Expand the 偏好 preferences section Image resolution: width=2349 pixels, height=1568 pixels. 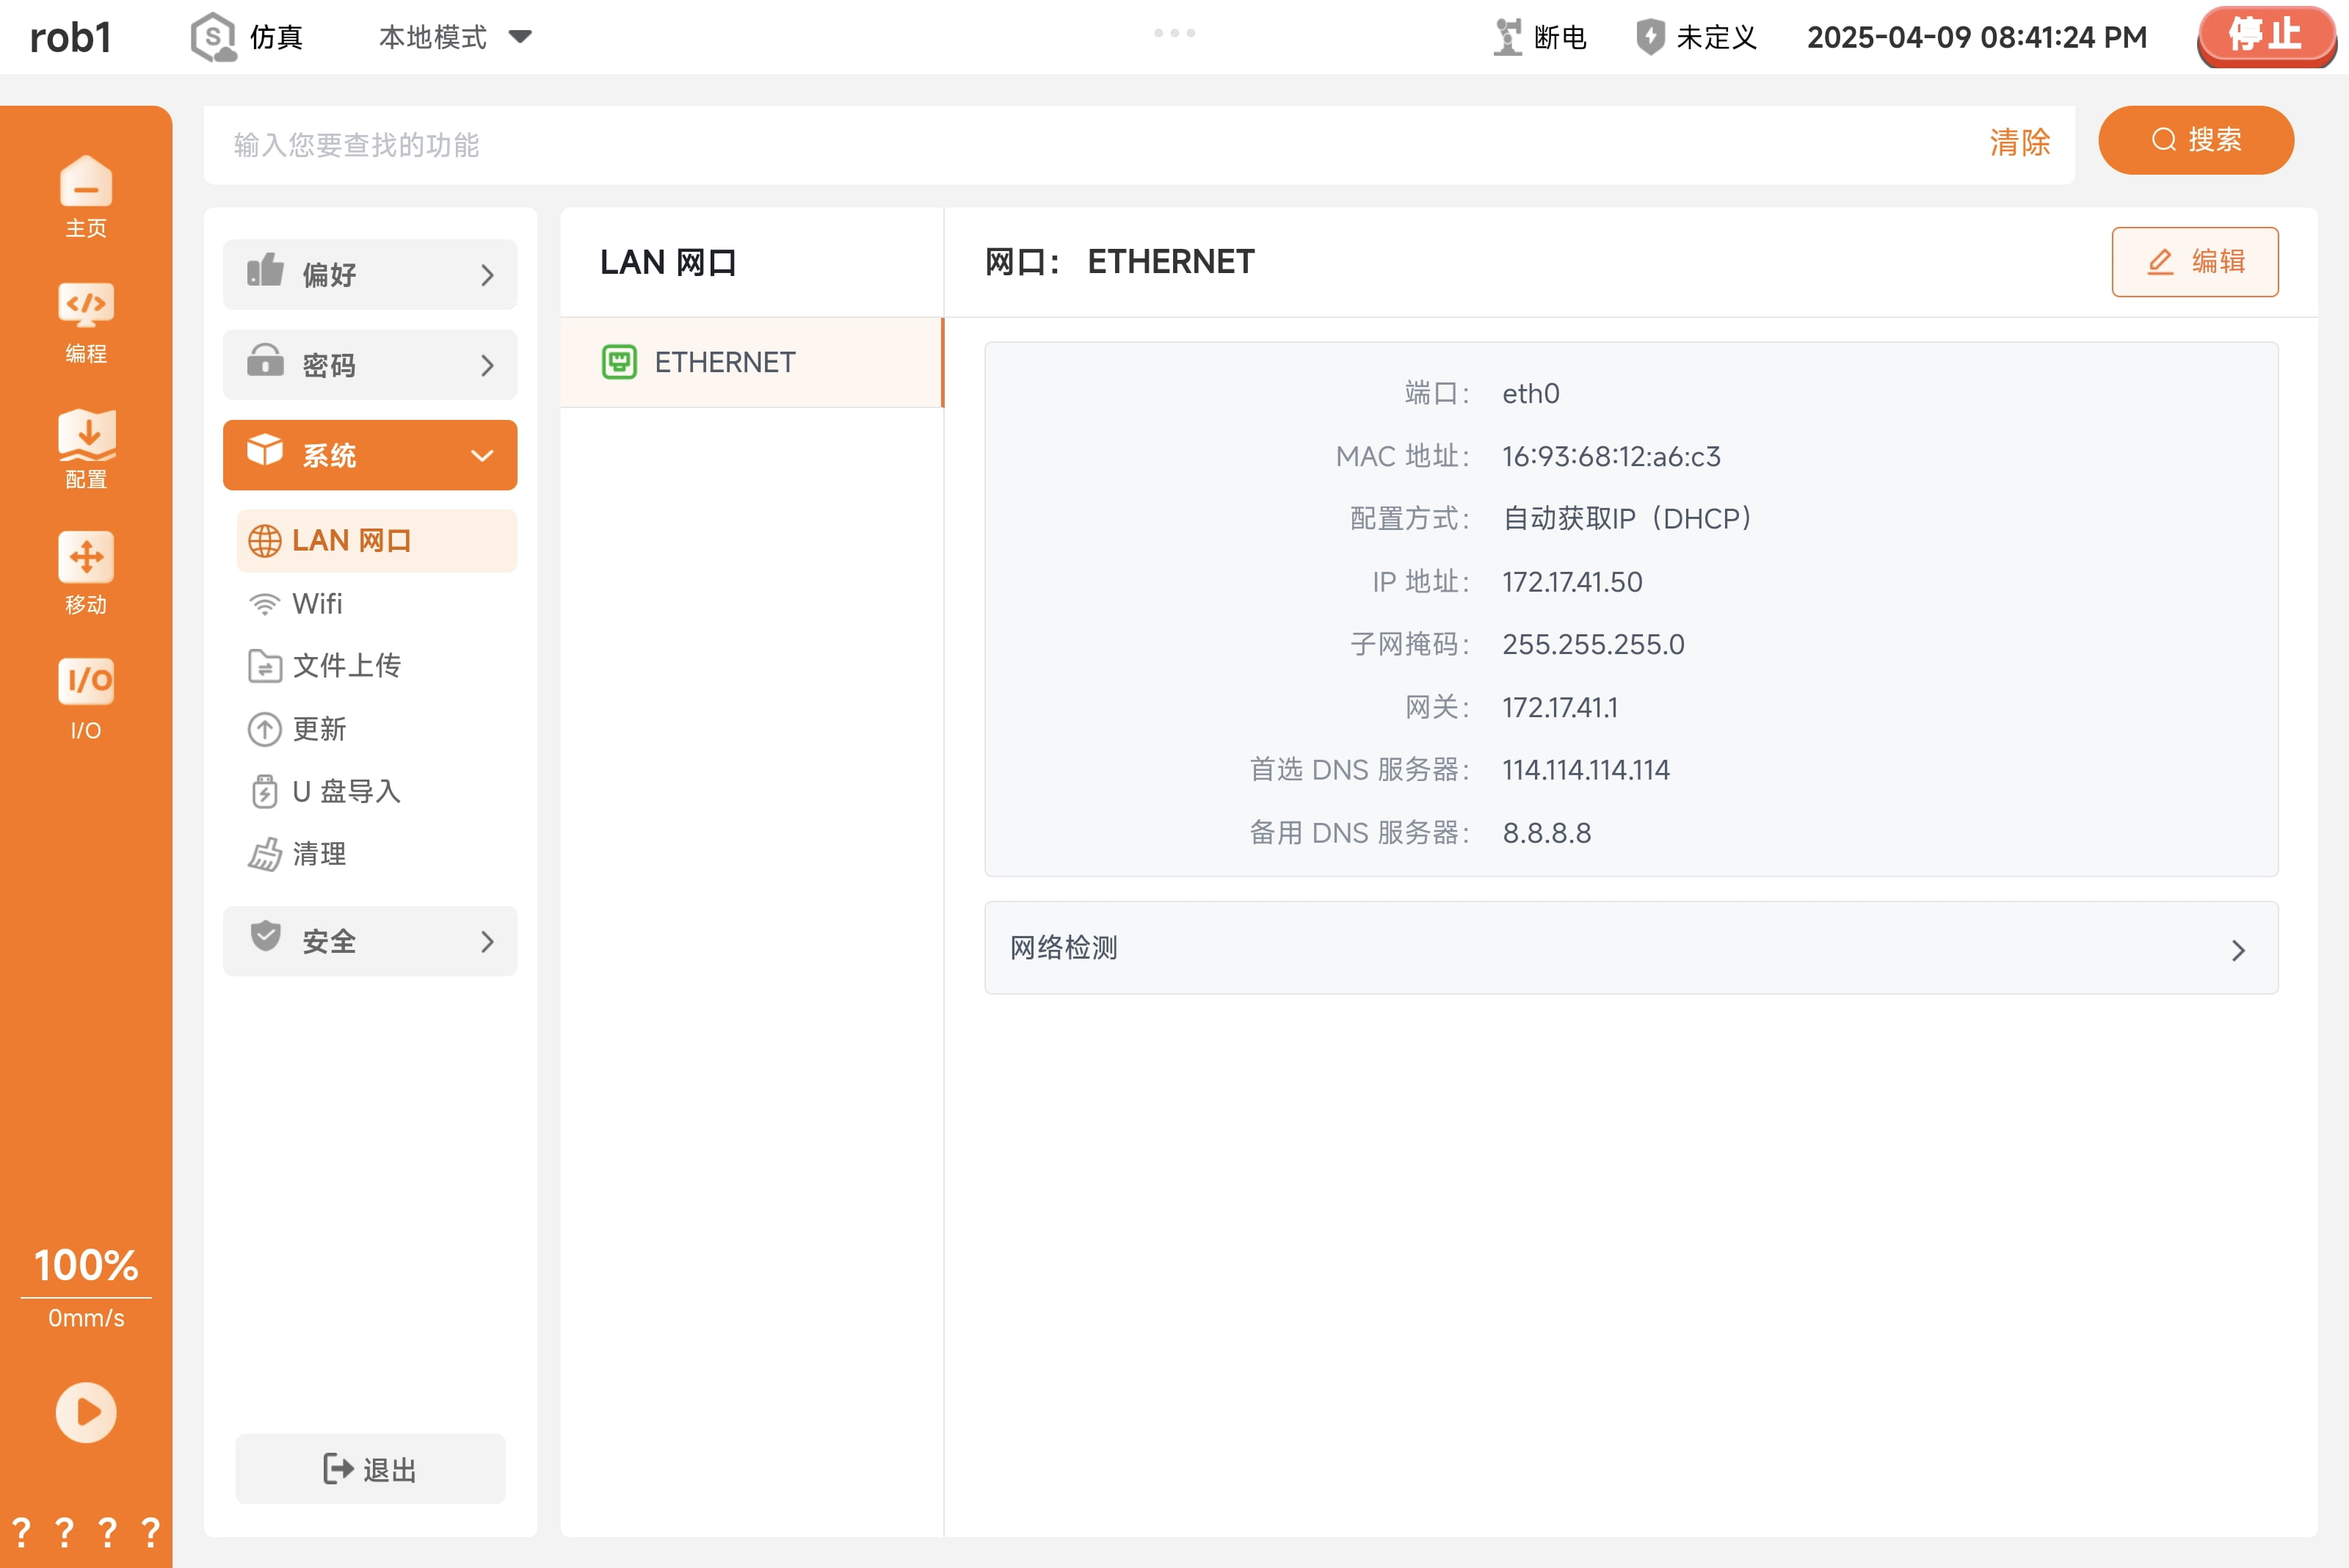point(370,274)
